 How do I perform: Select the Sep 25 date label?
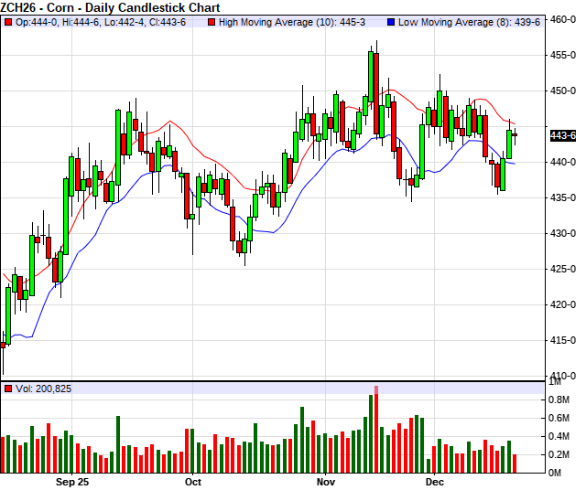click(72, 481)
